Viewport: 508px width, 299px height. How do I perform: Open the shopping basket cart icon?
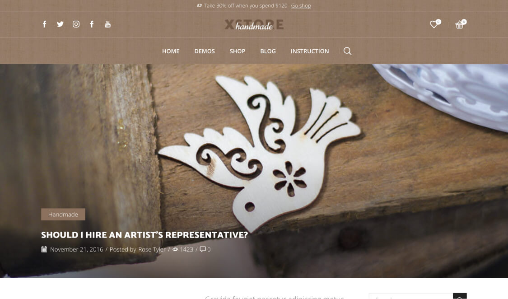pyautogui.click(x=460, y=24)
